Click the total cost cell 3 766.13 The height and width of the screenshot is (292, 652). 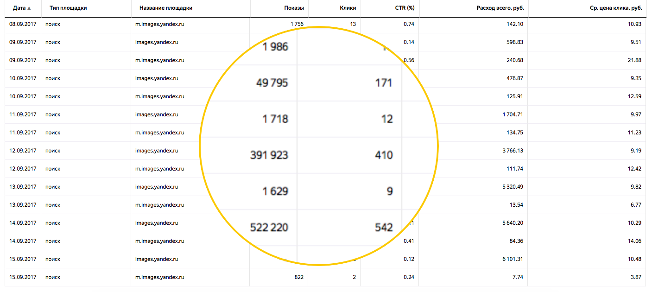point(513,151)
